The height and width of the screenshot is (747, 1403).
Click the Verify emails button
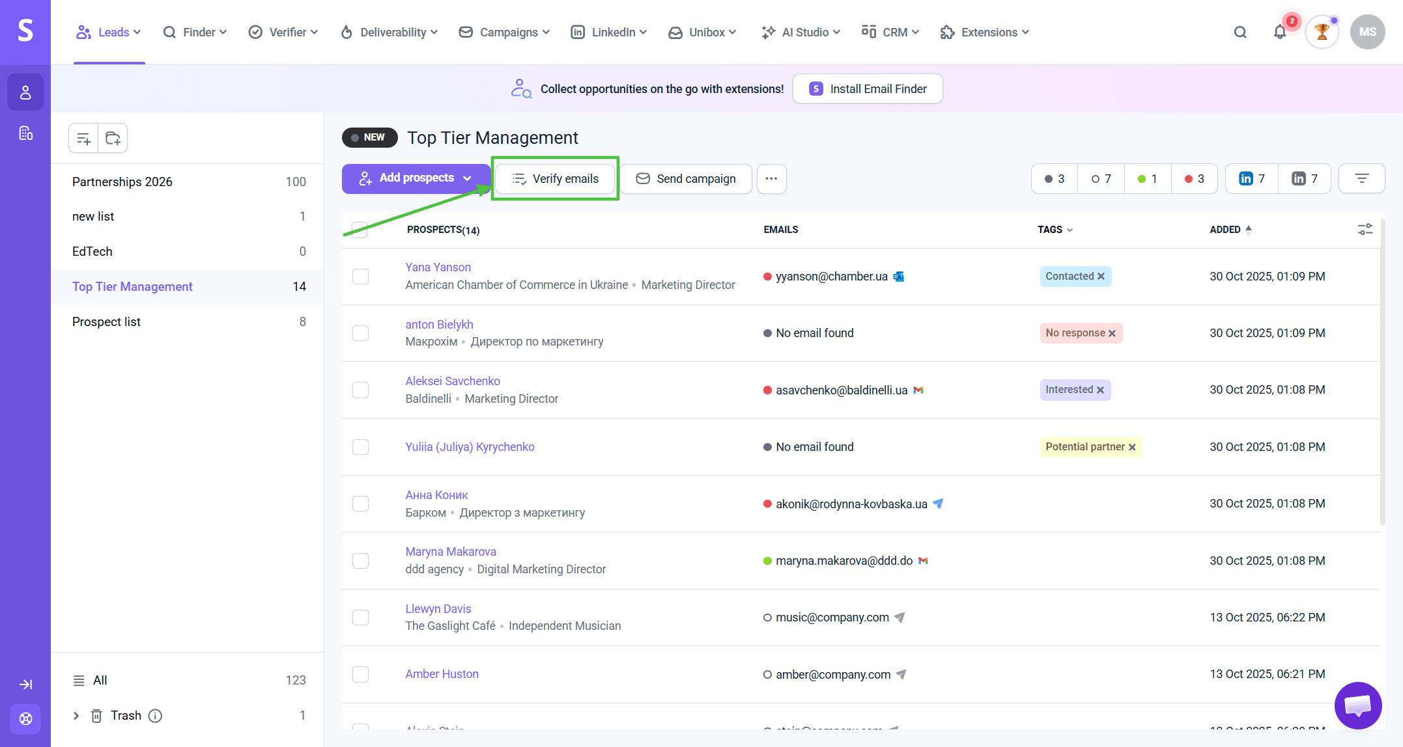pos(555,178)
